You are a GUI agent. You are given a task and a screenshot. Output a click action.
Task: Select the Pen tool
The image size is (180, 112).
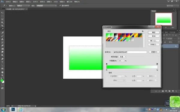click(x=2, y=59)
